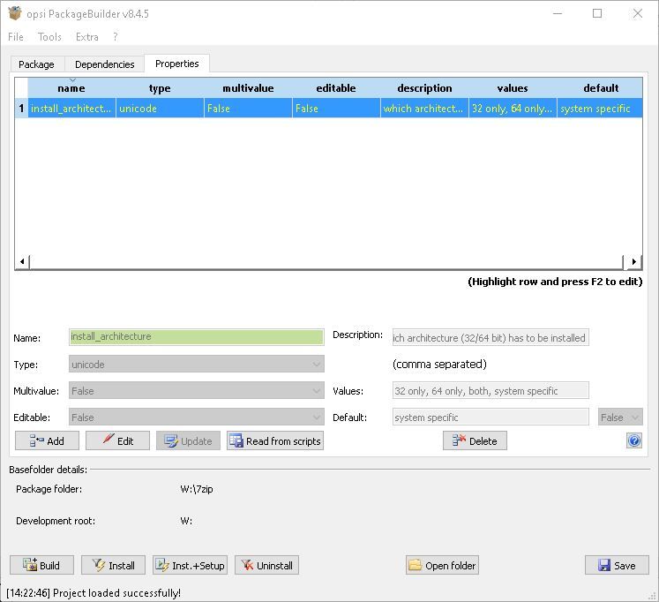This screenshot has width=659, height=602.
Task: Open the package folder
Action: 442,565
